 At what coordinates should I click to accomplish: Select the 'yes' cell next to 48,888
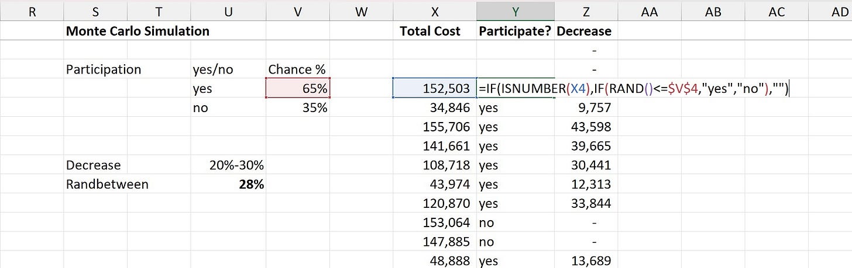coord(516,260)
